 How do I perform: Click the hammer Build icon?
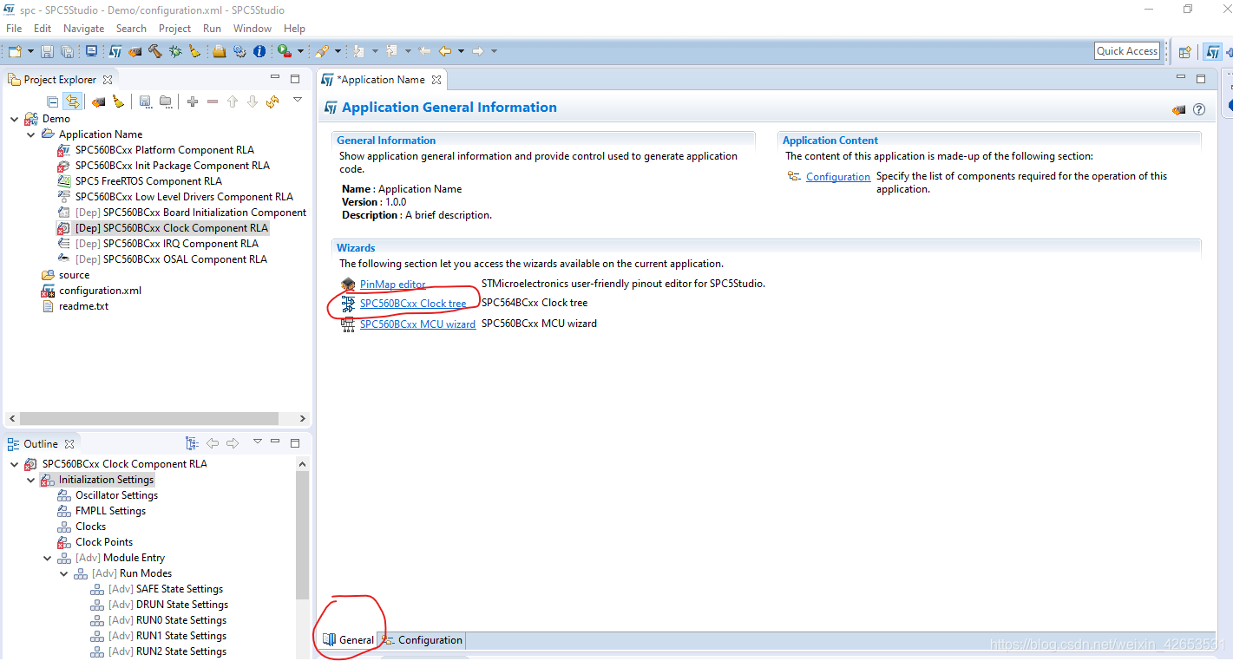pos(155,51)
